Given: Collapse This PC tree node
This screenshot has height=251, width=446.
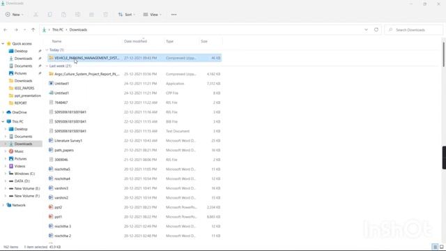Looking at the screenshot, I should click(3, 121).
